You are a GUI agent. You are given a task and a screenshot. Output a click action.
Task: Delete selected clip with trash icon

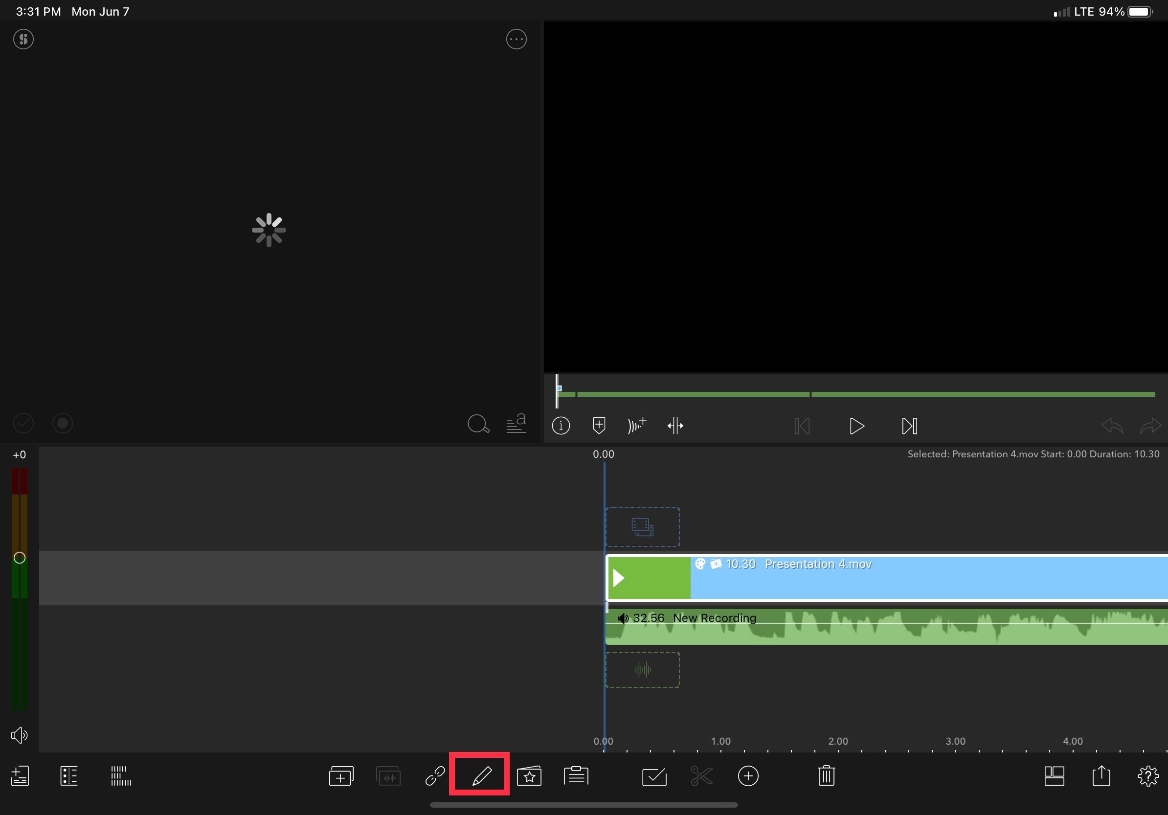tap(826, 776)
